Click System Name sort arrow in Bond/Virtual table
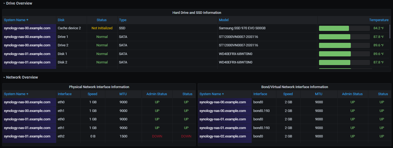 [x=223, y=94]
